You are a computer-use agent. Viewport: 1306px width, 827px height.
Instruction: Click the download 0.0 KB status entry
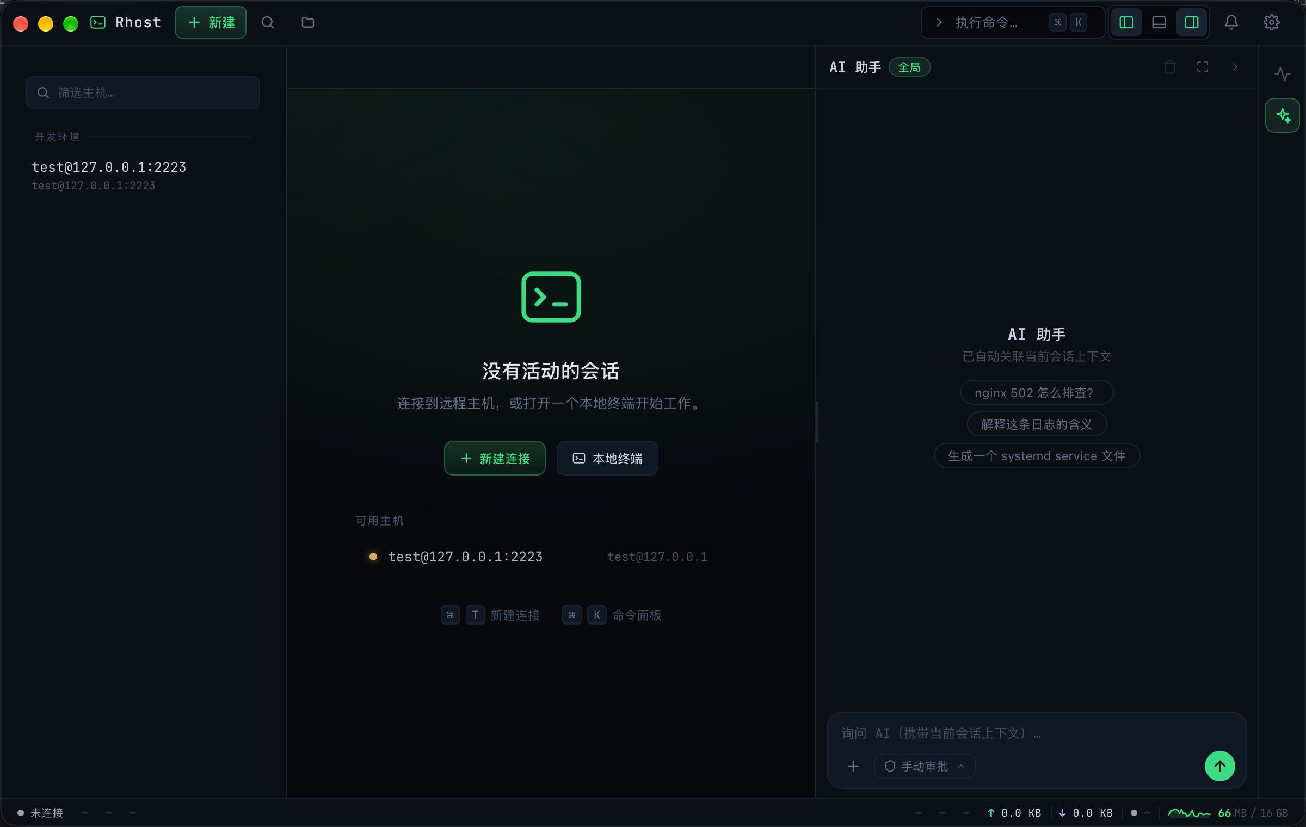pyautogui.click(x=1086, y=812)
